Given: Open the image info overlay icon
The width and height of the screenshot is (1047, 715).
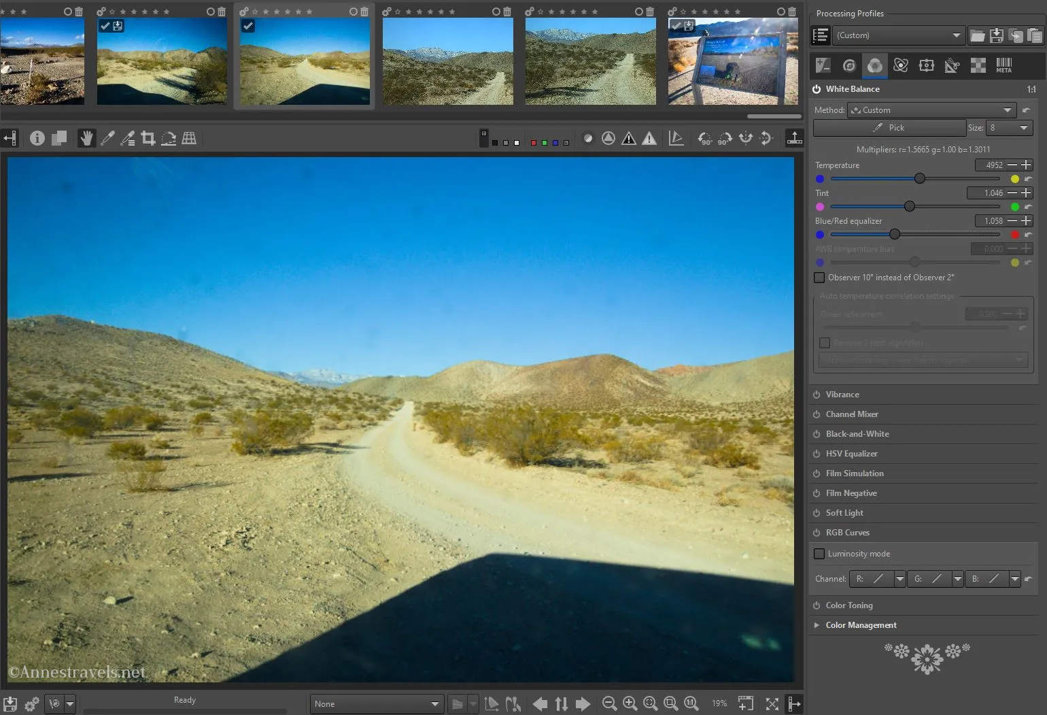Looking at the screenshot, I should tap(37, 139).
